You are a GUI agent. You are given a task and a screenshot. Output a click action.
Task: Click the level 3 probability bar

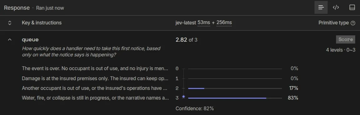(235, 98)
